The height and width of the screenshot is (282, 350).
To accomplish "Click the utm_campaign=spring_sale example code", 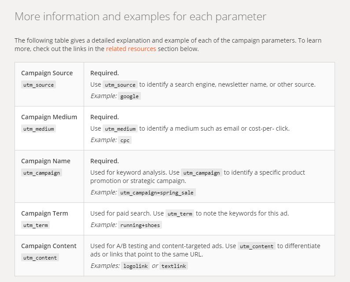I will coord(157,193).
